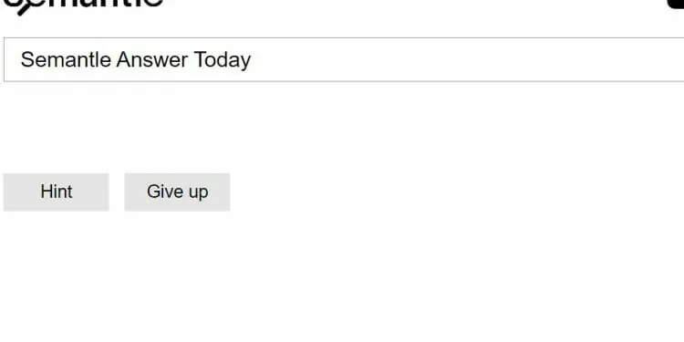This screenshot has width=684, height=342.
Task: Reveal the answer with Give up
Action: (x=177, y=192)
